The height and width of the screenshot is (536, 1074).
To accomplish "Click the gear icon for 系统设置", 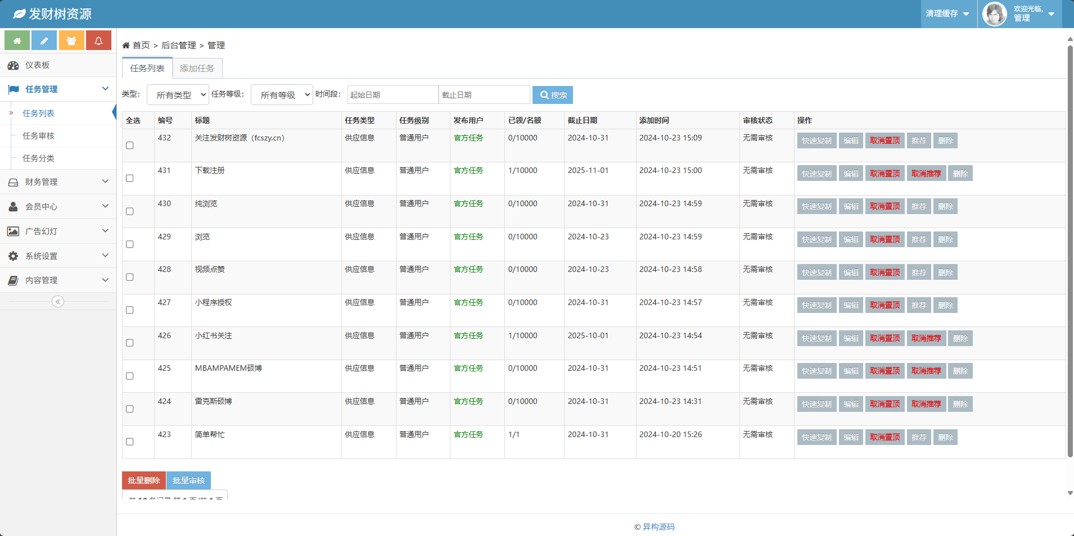I will point(13,256).
